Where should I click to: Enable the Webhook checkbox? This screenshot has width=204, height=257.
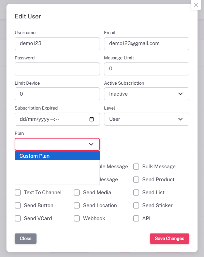77,218
